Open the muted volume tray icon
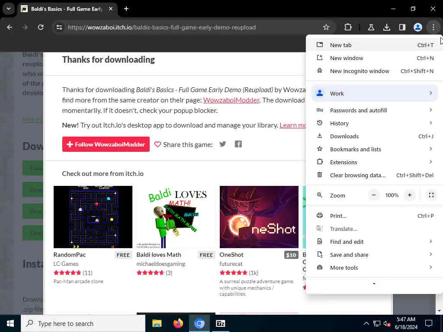Screen dimensions: 443x332 coord(387,323)
